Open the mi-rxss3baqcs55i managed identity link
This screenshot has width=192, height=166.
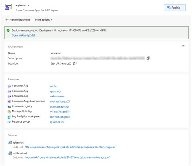point(60,112)
